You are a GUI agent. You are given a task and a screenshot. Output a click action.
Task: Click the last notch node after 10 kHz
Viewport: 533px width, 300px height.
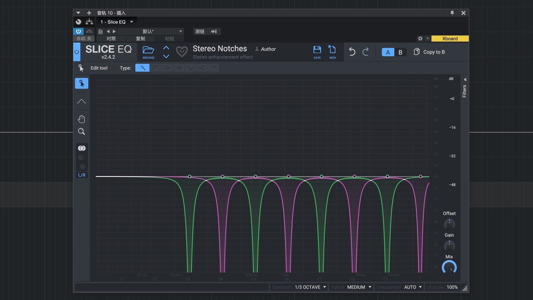(421, 177)
